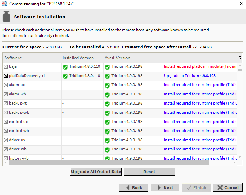Click the shield icon in driver-ux row
The image size is (246, 195).
[107, 140]
